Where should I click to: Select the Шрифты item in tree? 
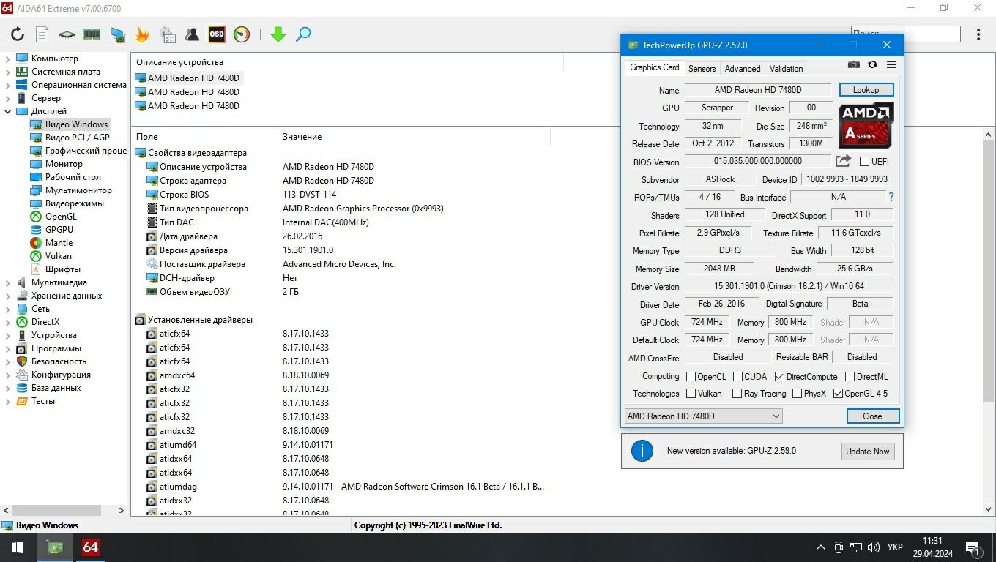point(62,269)
